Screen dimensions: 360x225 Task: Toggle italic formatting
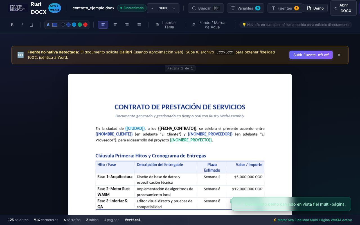click(x=22, y=25)
